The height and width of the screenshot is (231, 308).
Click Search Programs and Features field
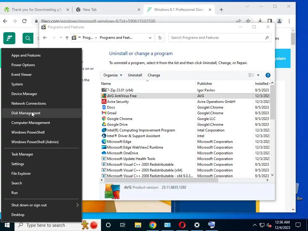pos(220,38)
